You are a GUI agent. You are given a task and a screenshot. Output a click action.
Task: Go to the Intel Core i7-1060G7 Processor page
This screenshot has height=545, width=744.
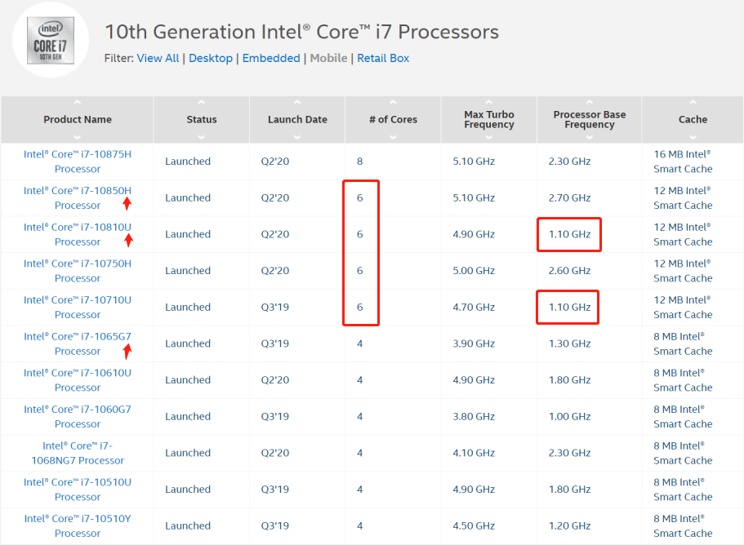[x=78, y=417]
